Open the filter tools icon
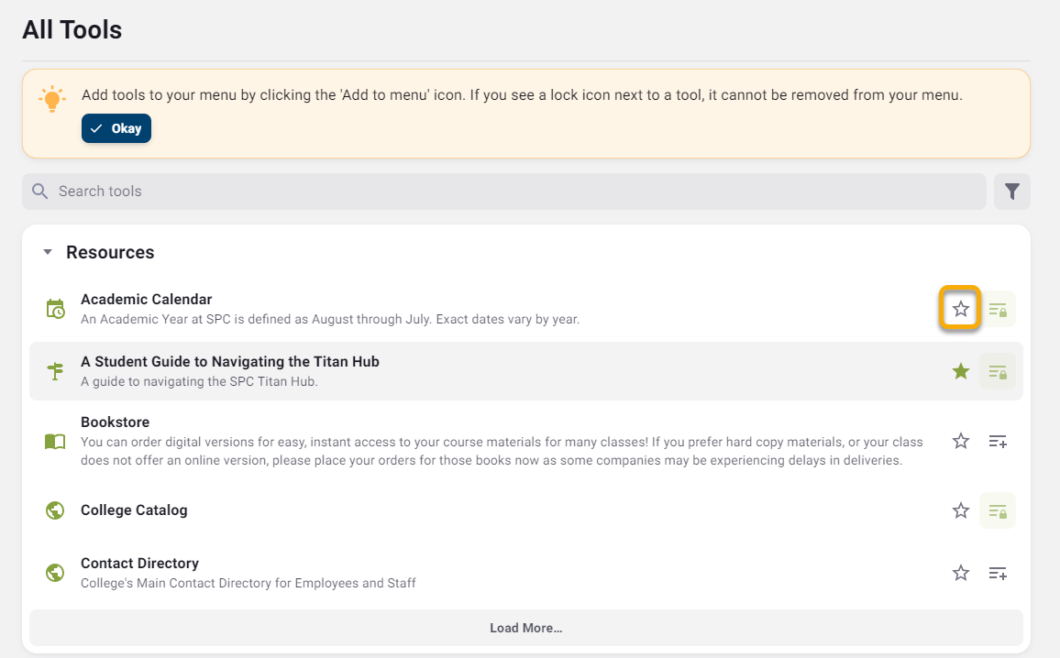The height and width of the screenshot is (658, 1060). 1012,191
